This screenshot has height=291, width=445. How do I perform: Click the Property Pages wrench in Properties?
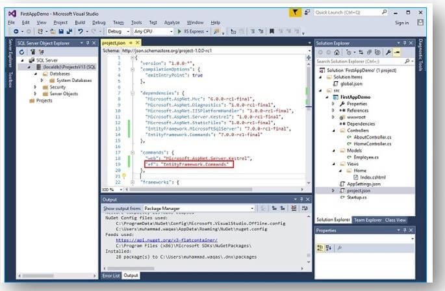(340, 248)
